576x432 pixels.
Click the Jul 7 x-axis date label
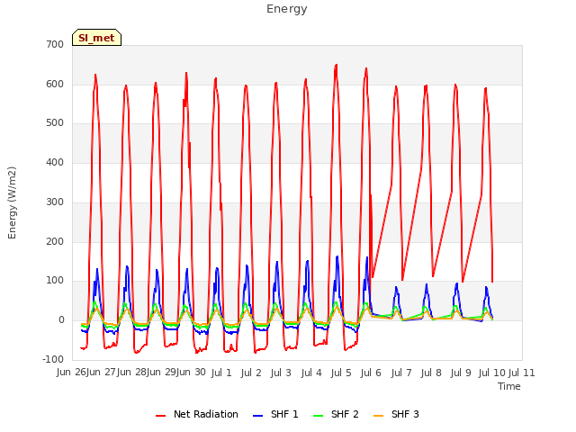coord(401,373)
